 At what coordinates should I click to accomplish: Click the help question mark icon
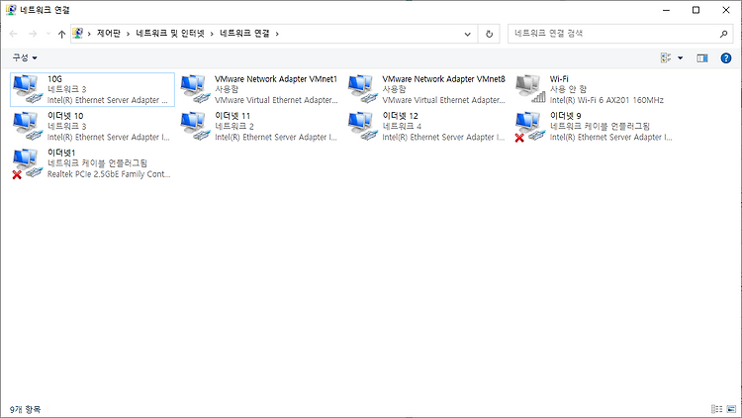coord(726,57)
